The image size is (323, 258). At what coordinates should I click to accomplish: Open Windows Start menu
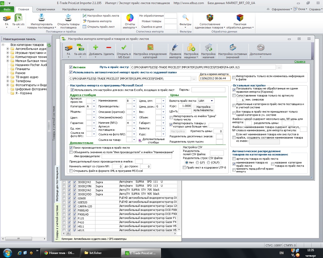point(8,253)
